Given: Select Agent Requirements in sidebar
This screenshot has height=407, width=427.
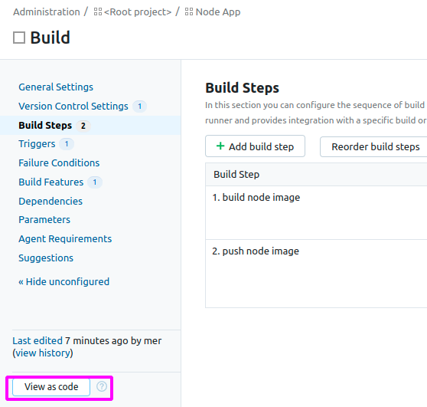Looking at the screenshot, I should (65, 238).
